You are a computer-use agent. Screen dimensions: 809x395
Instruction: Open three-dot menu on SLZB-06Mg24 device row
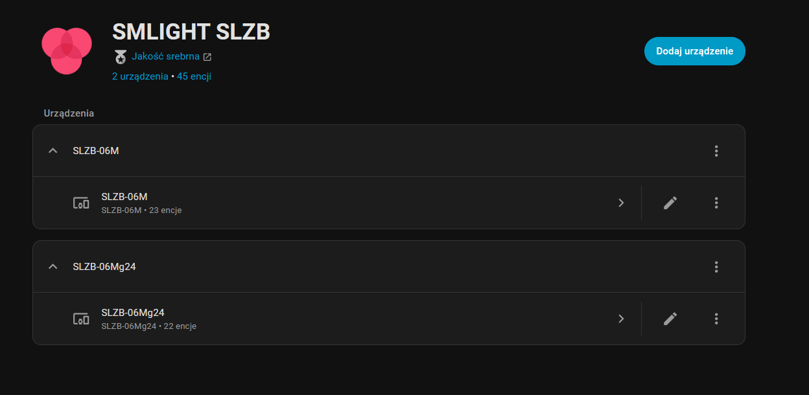(716, 319)
